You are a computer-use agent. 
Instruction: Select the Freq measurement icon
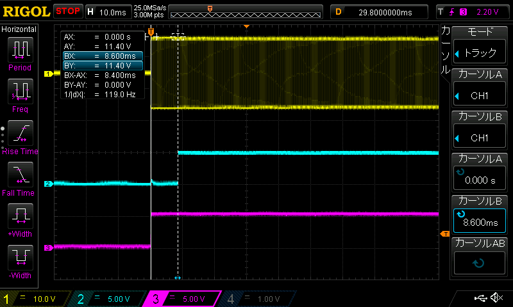pos(21,91)
